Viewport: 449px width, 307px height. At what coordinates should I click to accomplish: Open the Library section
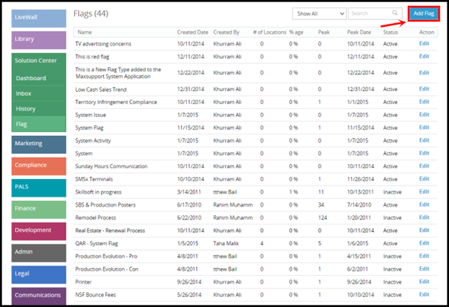pyautogui.click(x=39, y=40)
